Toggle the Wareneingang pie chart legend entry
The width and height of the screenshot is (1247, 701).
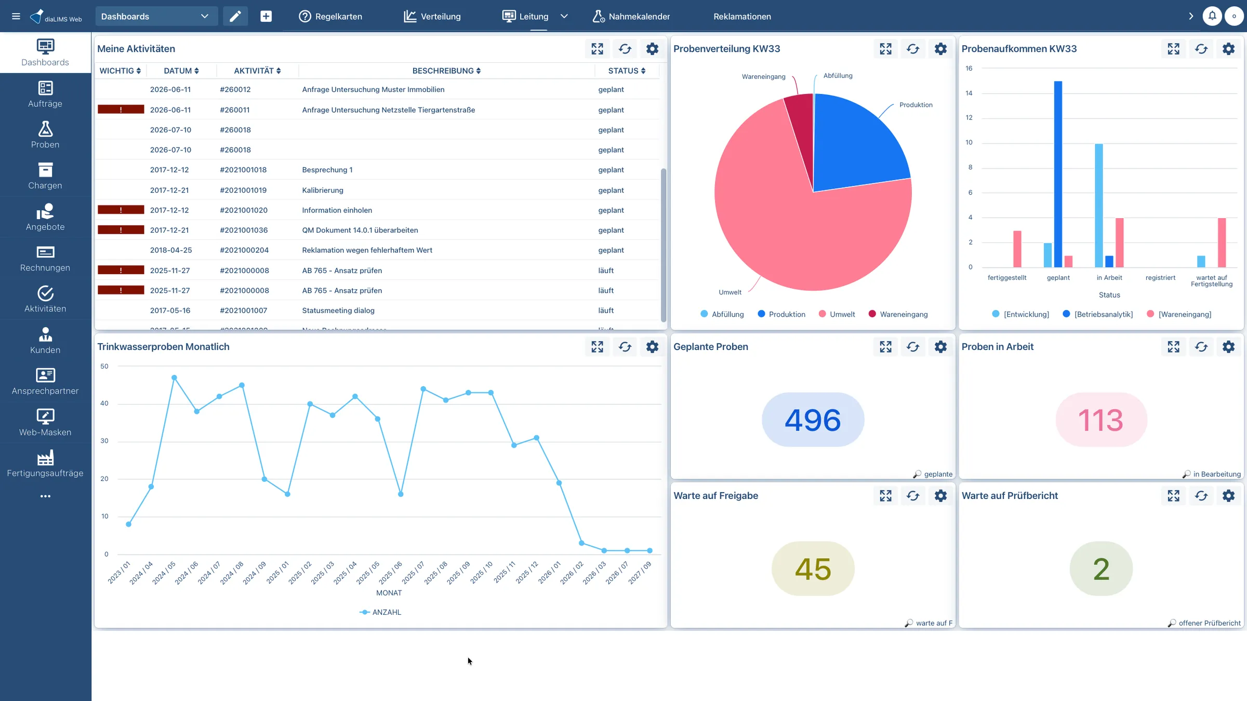898,314
